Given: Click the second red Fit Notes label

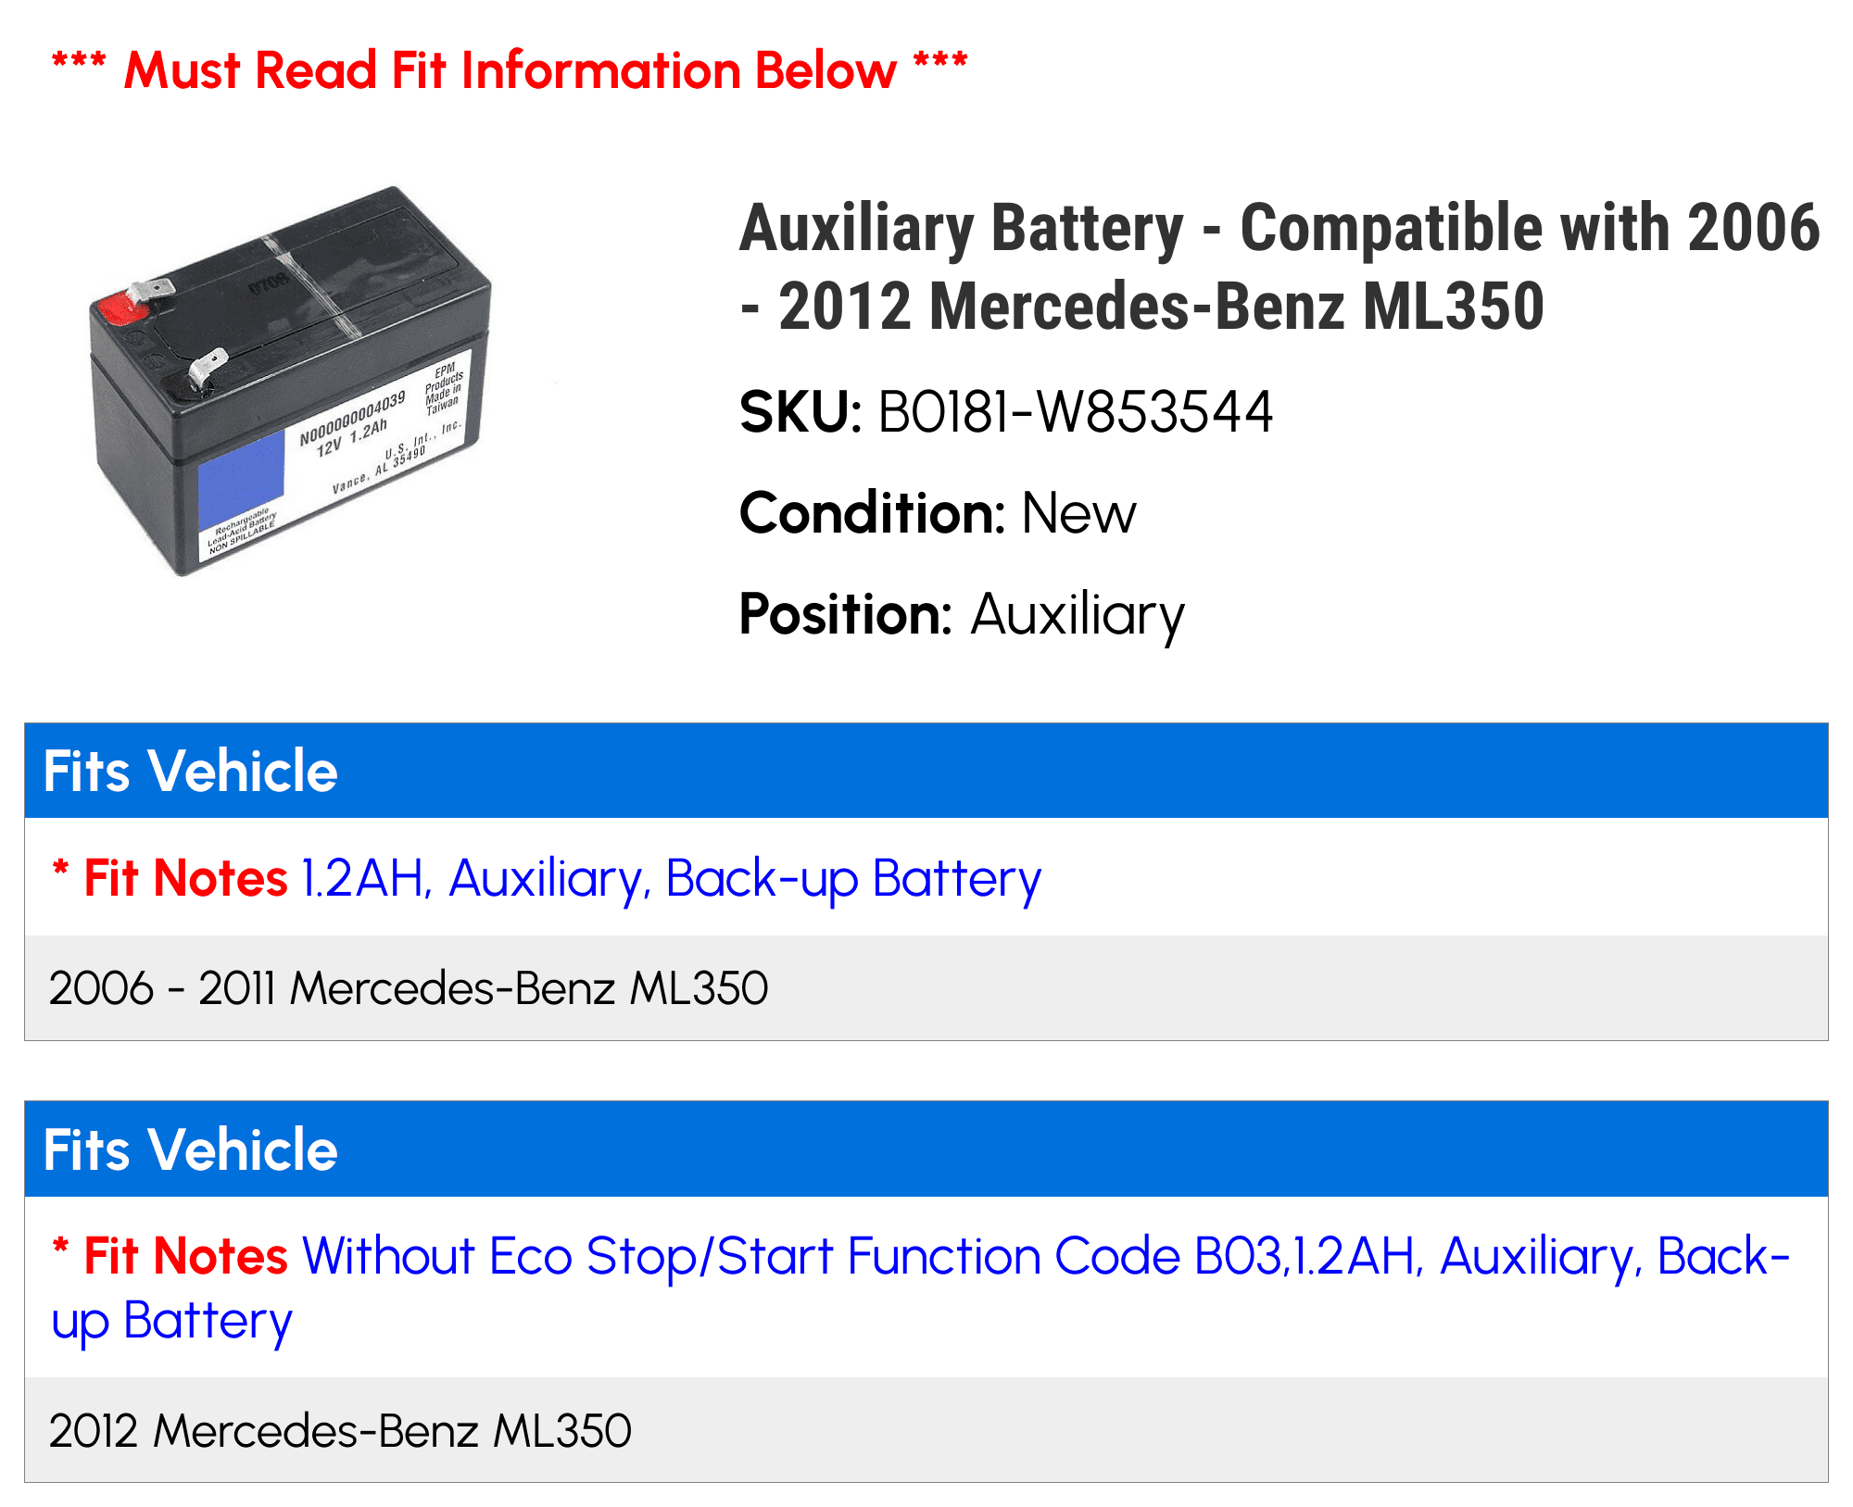Looking at the screenshot, I should click(185, 1256).
